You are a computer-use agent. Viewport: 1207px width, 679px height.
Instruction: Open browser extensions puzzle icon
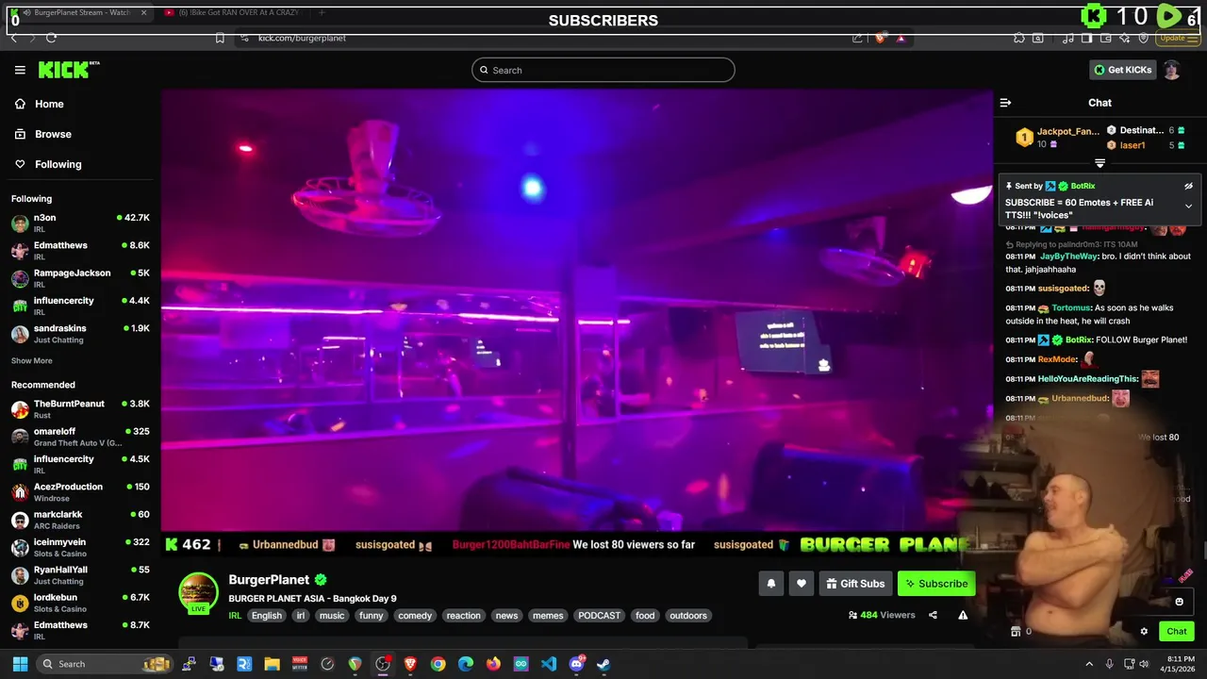[x=1019, y=38]
